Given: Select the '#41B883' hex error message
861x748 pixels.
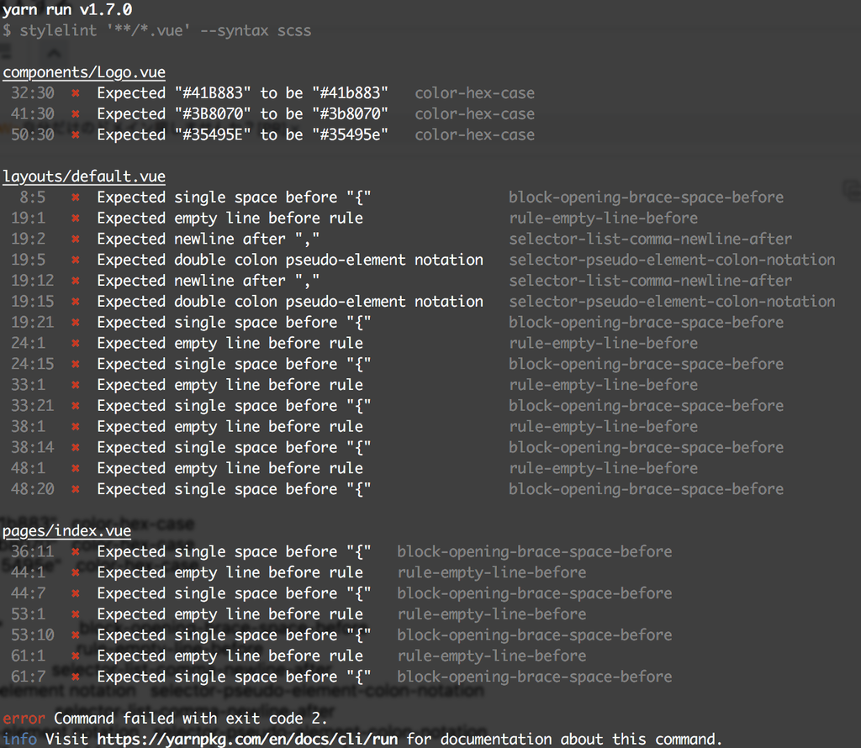Looking at the screenshot, I should tap(243, 93).
